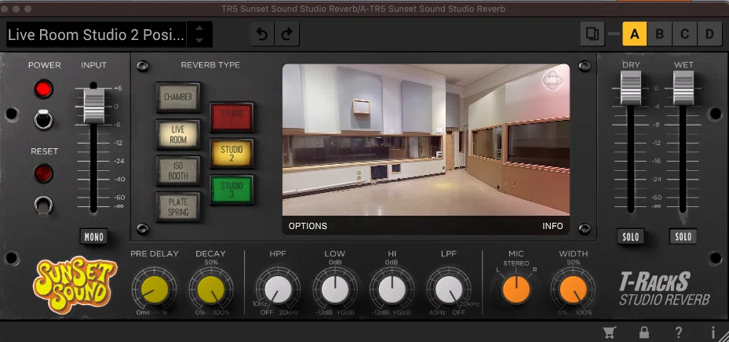Viewport: 729px width, 342px height.
Task: Click the info 'i' icon
Action: (x=713, y=333)
